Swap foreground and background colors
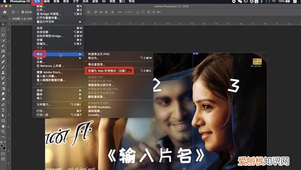This screenshot has width=301, height=170. point(5,142)
